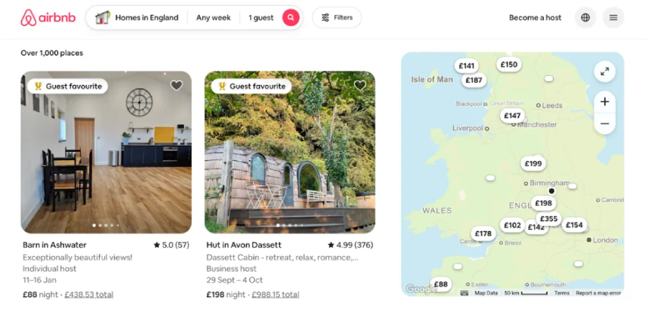The width and height of the screenshot is (648, 312).
Task: Select the £199 map price marker
Action: coord(533,163)
